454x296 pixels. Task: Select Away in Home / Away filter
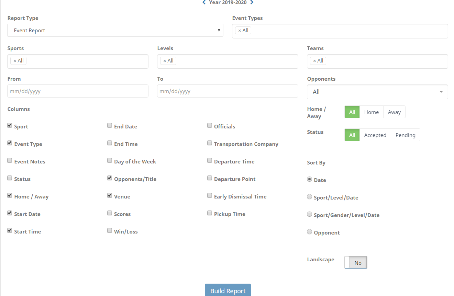(394, 112)
